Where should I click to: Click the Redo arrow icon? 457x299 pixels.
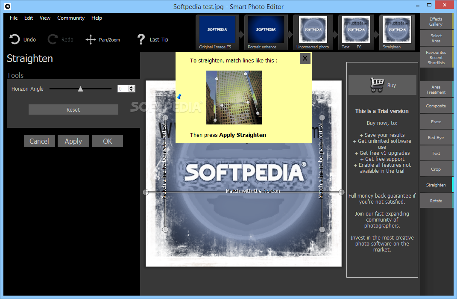click(53, 39)
